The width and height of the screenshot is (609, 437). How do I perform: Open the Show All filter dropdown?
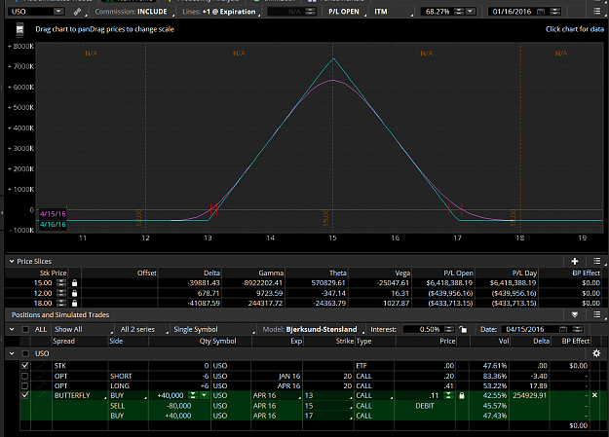83,329
